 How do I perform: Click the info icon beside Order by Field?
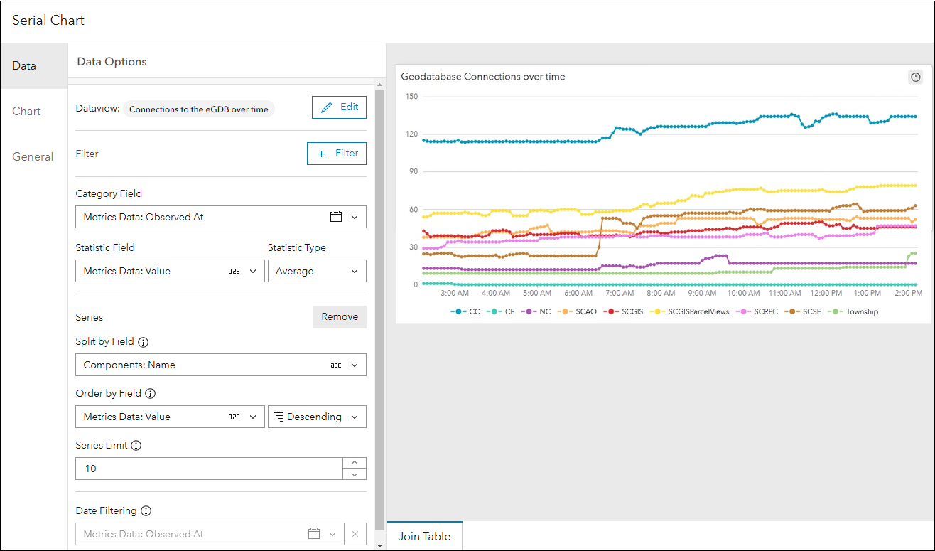150,394
